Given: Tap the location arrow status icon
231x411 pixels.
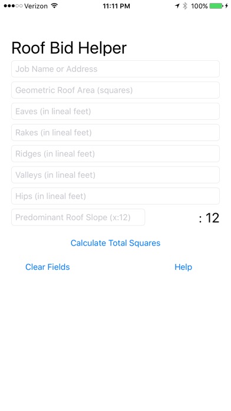Looking at the screenshot, I should pos(177,6).
